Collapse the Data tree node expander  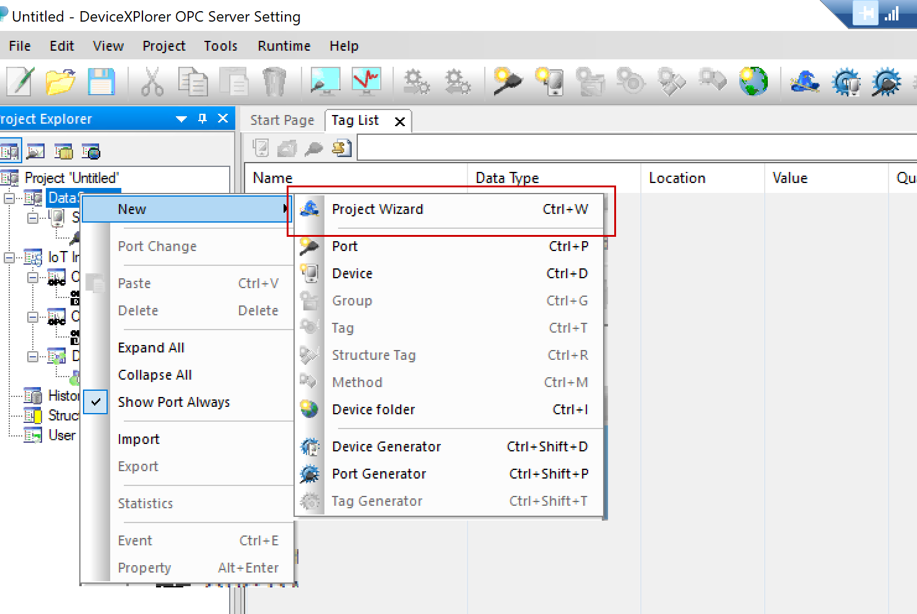pyautogui.click(x=9, y=198)
